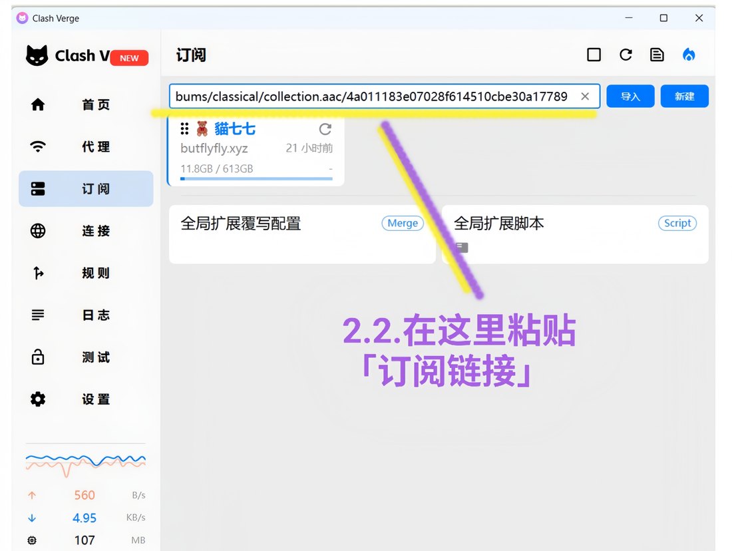Go to the 代理 proxies section
The width and height of the screenshot is (732, 551).
86,146
